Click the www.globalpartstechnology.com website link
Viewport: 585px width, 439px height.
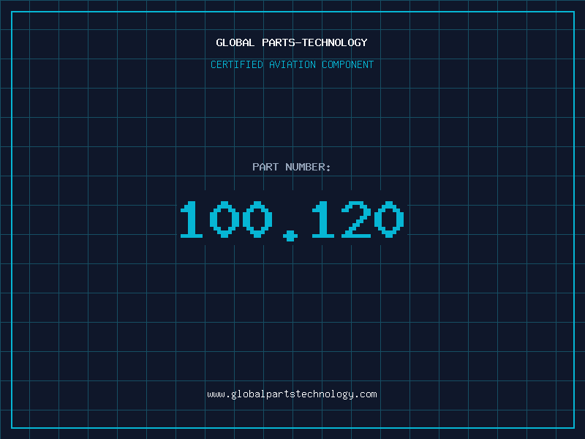292,394
